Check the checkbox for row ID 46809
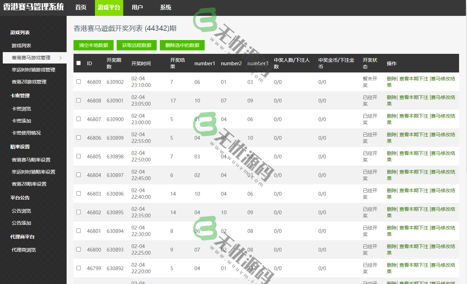The width and height of the screenshot is (467, 284). pos(78,82)
